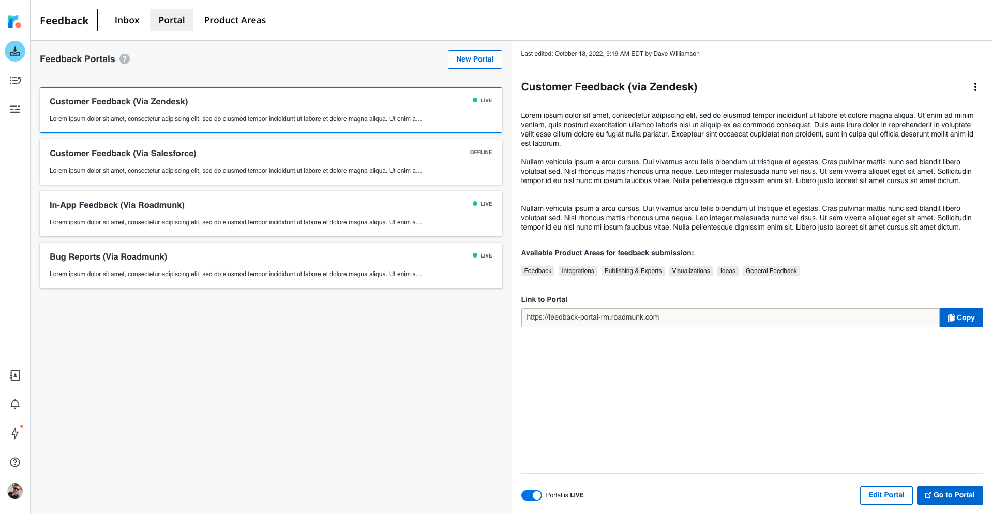
Task: Open notifications bell icon
Action: [x=15, y=404]
